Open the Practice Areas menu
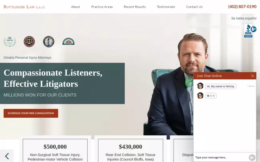Screen dimensions: 260x162 tap(102, 7)
